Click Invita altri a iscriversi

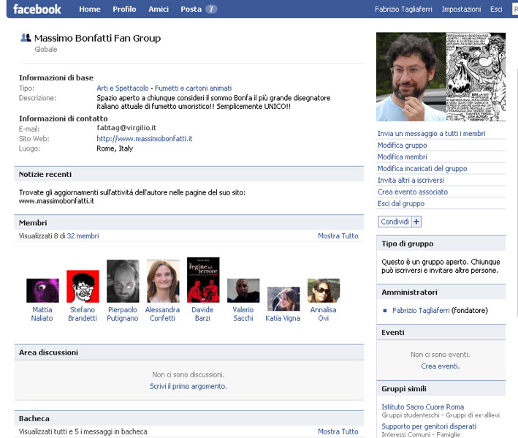(411, 180)
